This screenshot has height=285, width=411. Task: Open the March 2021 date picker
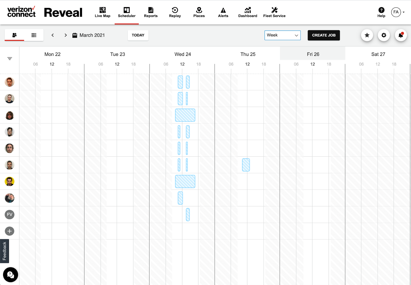click(89, 35)
